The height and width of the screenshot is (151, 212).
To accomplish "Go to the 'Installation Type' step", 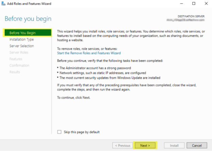I will tap(22, 39).
